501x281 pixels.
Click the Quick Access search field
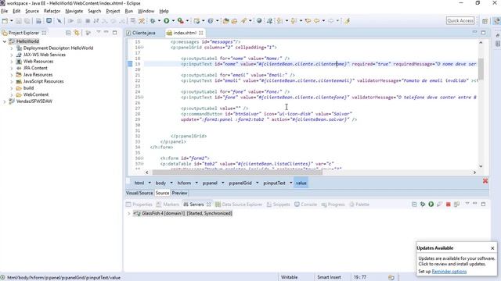[x=460, y=21]
